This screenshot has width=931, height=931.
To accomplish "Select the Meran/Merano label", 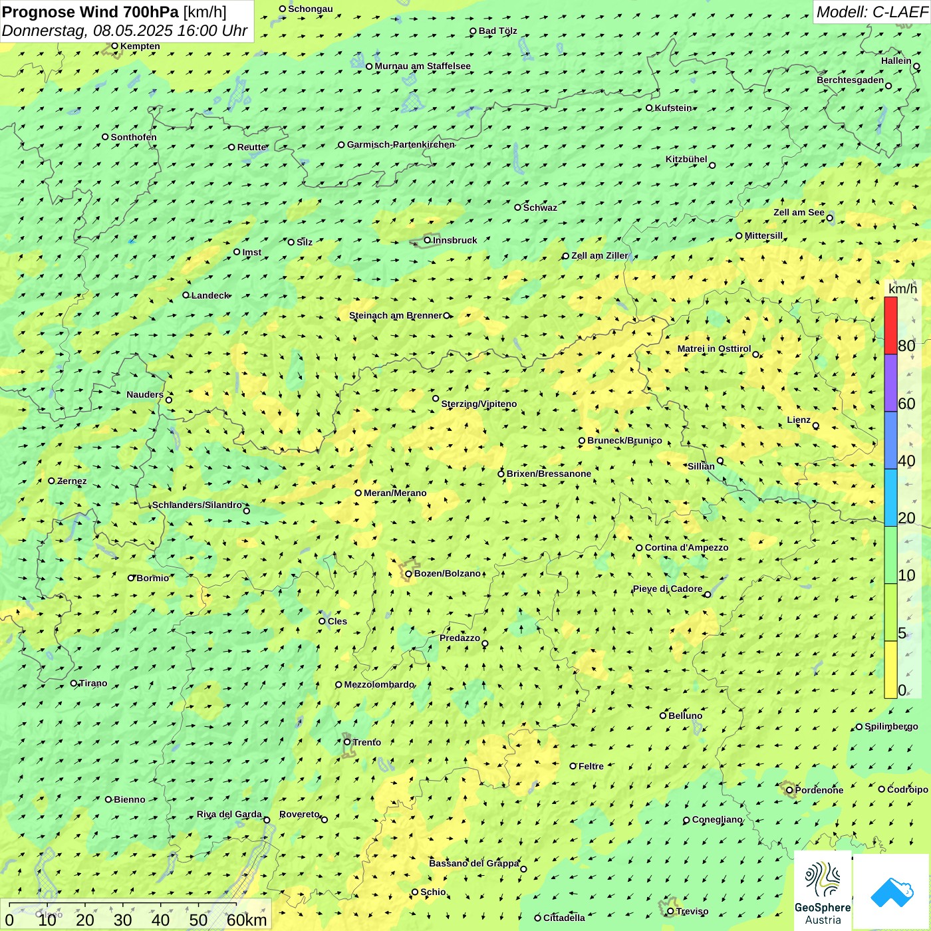I will tap(395, 493).
